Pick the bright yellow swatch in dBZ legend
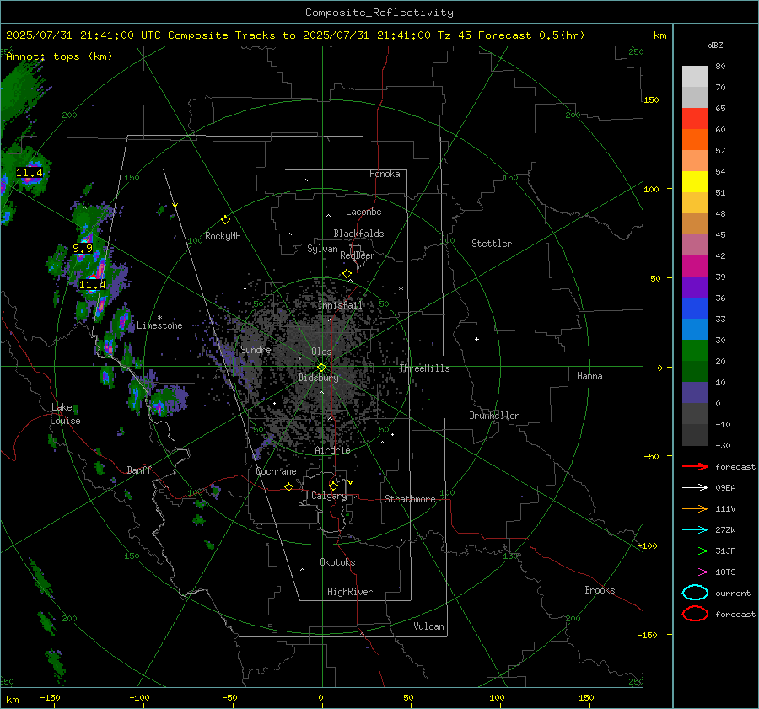The image size is (759, 709). click(x=695, y=182)
